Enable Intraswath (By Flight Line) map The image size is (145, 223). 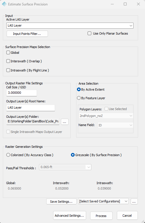coord(8,70)
